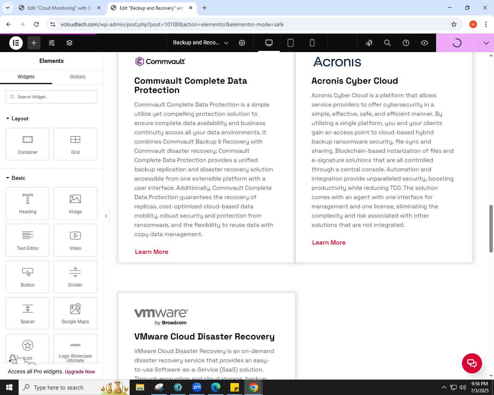Expand publish options dropdown arrow
494x395 pixels.
pos(486,43)
